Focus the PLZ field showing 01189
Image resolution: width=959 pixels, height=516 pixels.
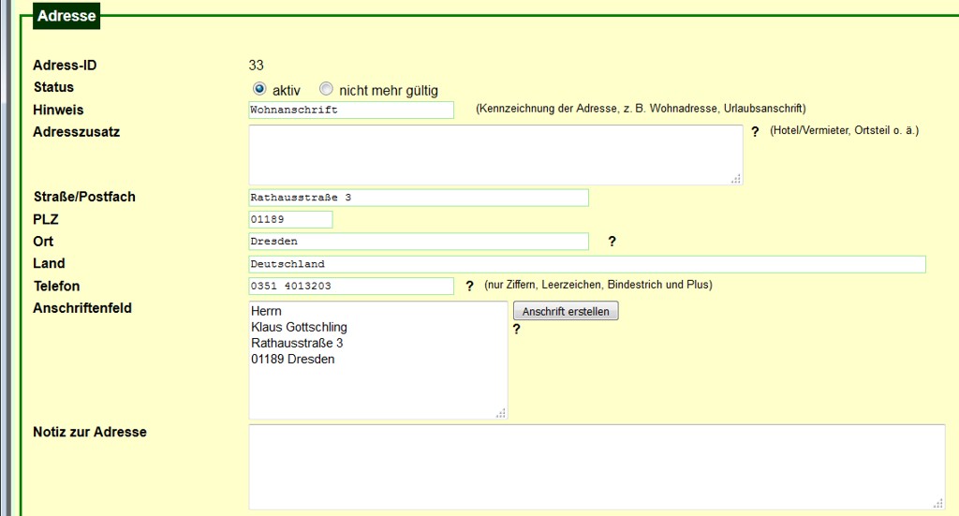tap(290, 220)
